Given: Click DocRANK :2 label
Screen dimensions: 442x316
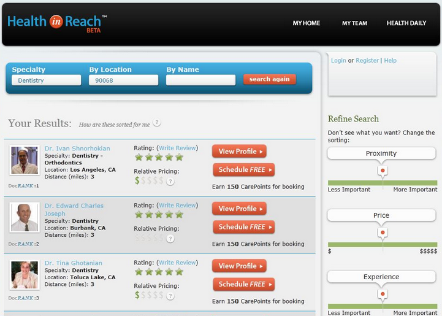Looking at the screenshot, I should pos(24,244).
